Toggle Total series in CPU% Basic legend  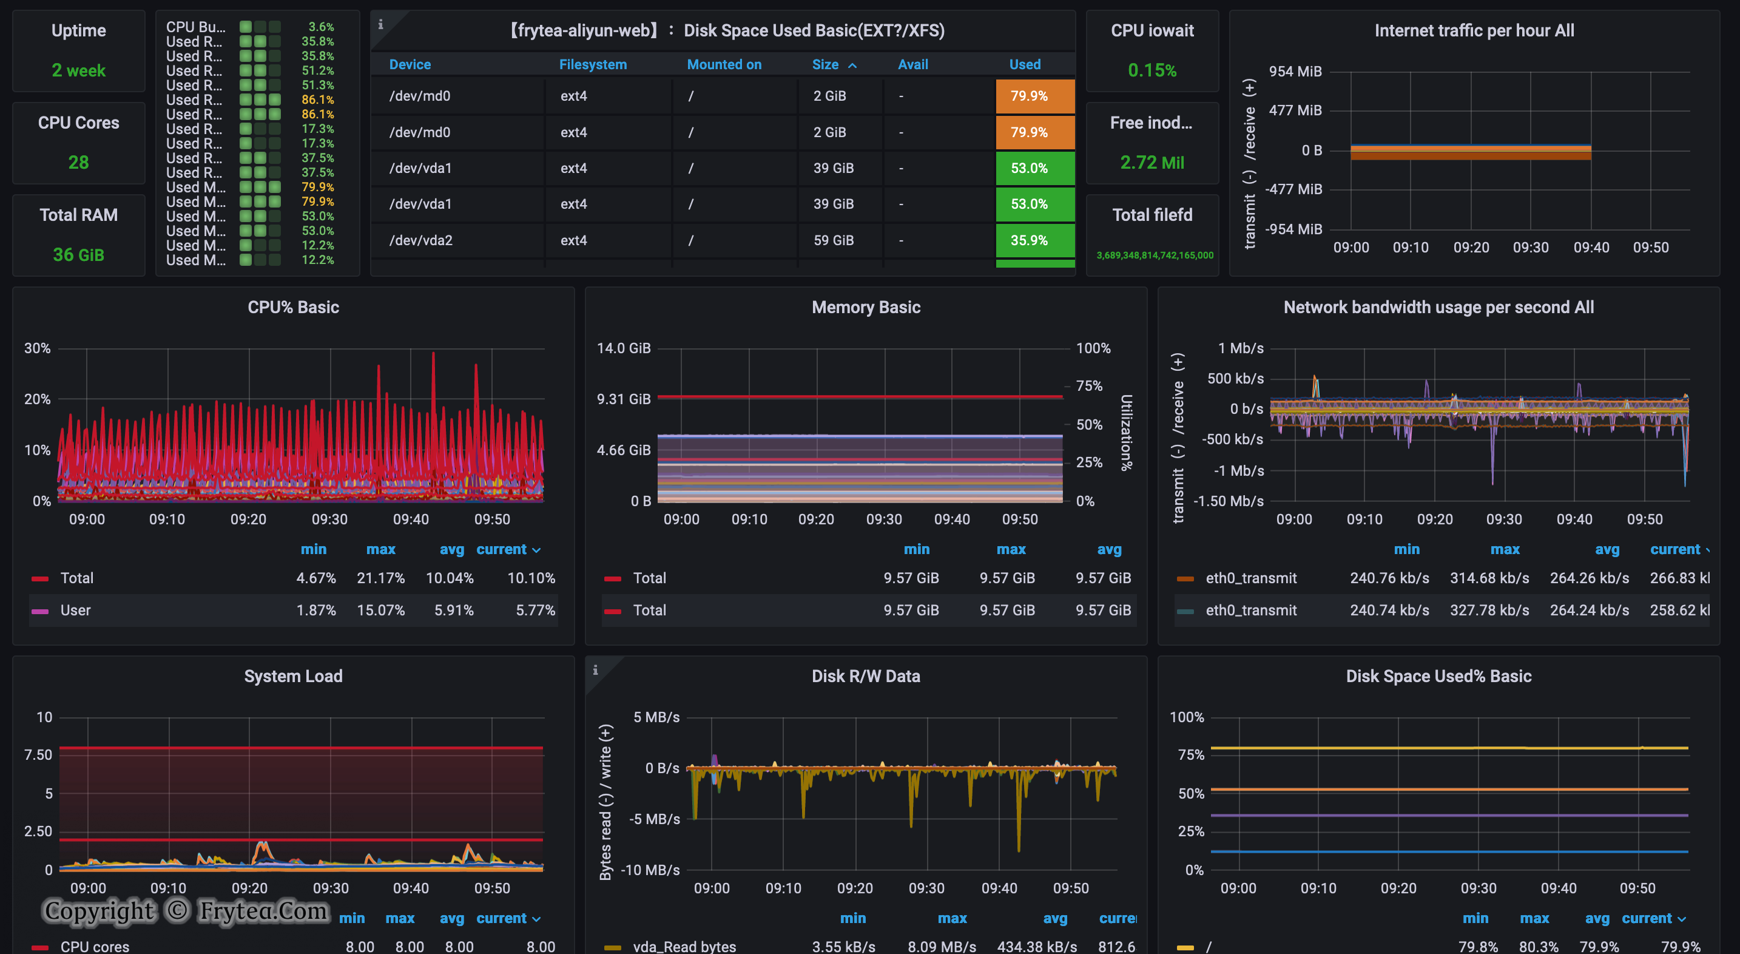coord(77,578)
